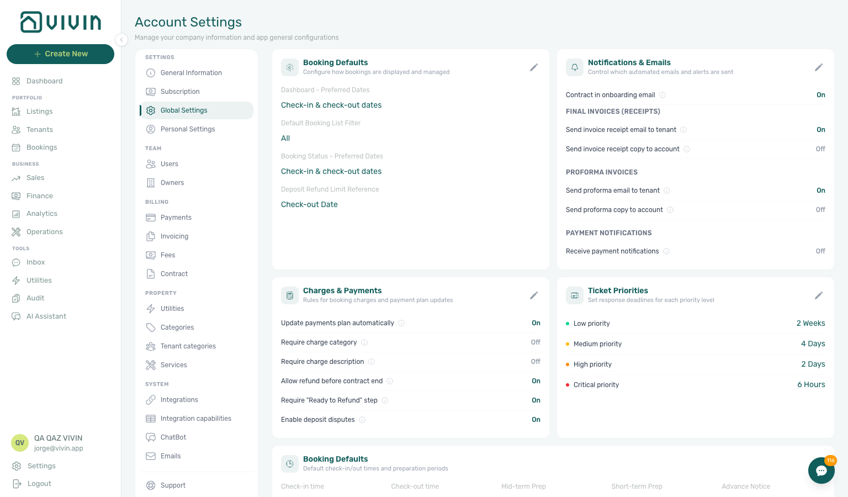Click the On value for Contract in onboarding email
Screen dimensions: 848x497
tap(821, 95)
